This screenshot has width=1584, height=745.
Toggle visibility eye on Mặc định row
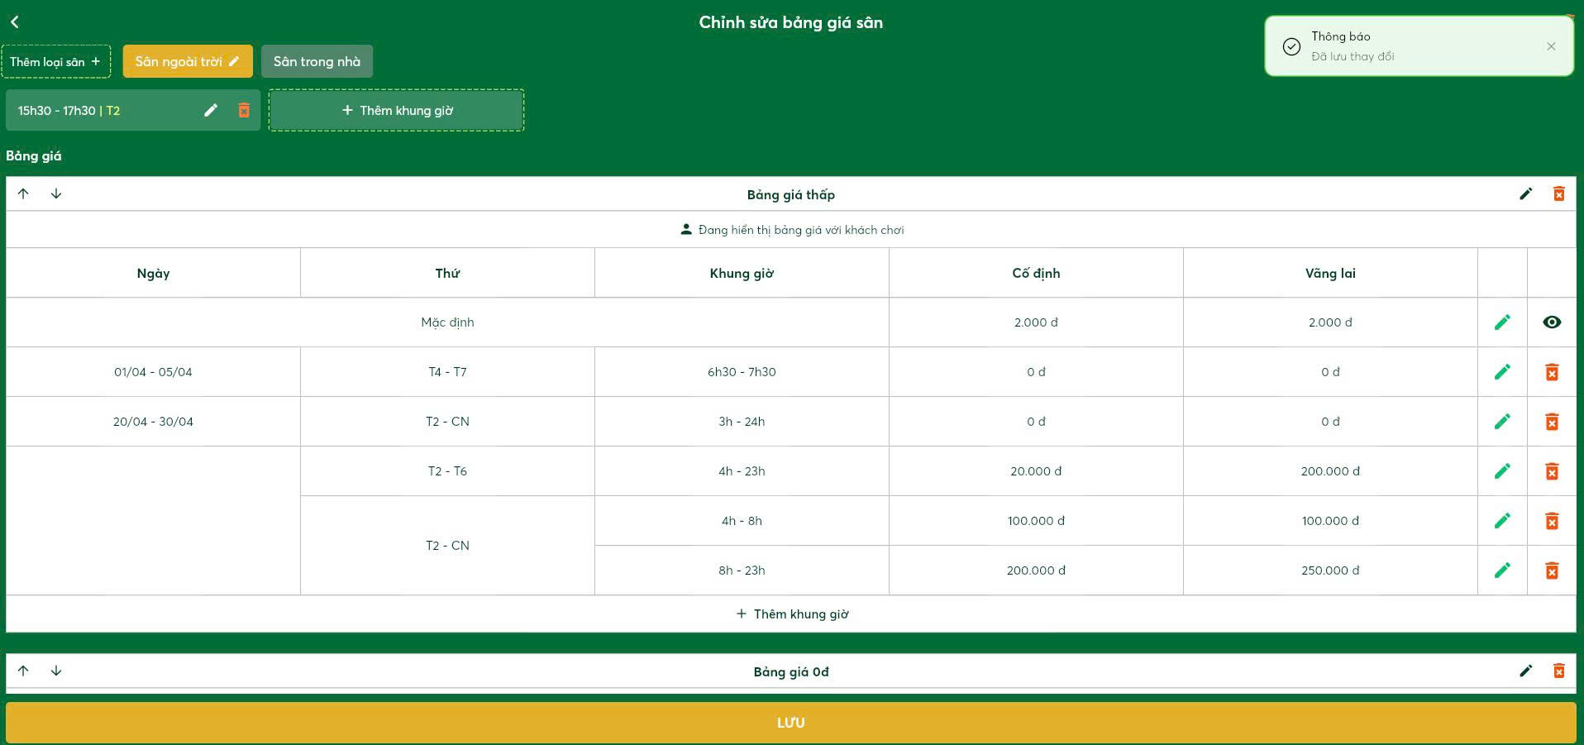click(1552, 322)
